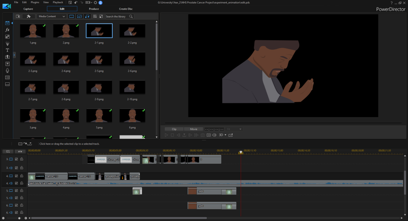Click the snapshot camera icon under preview
Image resolution: width=408 pixels, height=221 pixels.
202,135
